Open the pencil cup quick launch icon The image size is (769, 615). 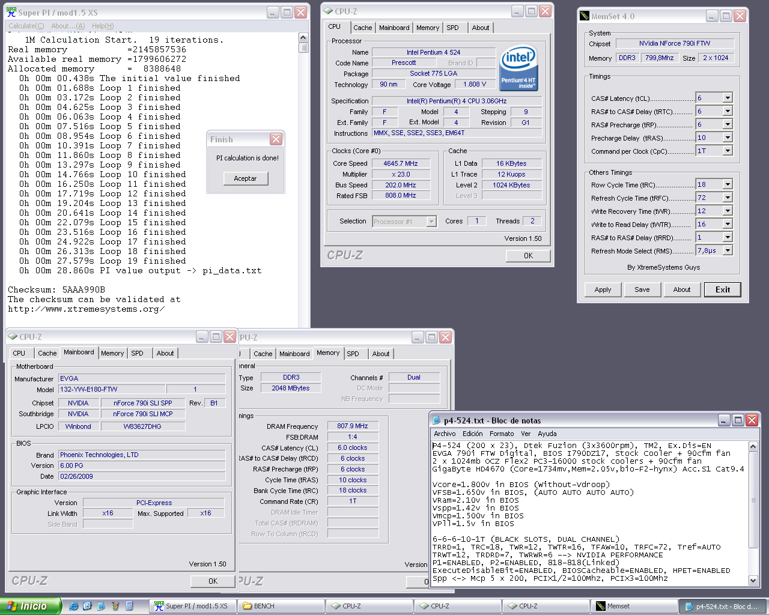point(115,606)
